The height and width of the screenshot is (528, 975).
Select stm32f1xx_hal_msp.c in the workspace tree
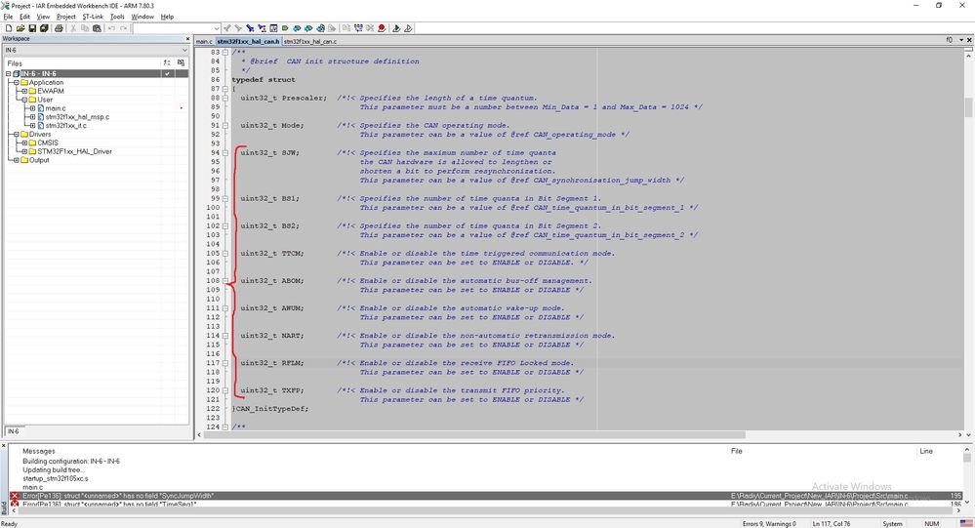pyautogui.click(x=77, y=117)
